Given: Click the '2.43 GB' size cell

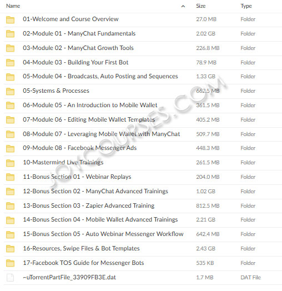Looking at the screenshot, I should coord(206,249).
